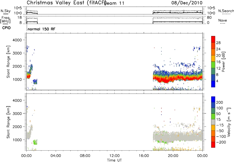Click the 'Time UT' axis title

point(114,160)
